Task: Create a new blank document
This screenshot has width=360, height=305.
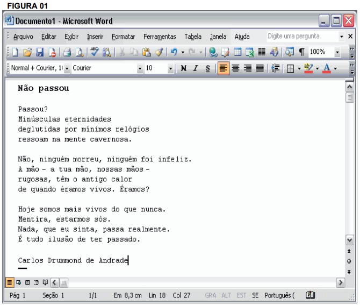Action: tap(15, 52)
